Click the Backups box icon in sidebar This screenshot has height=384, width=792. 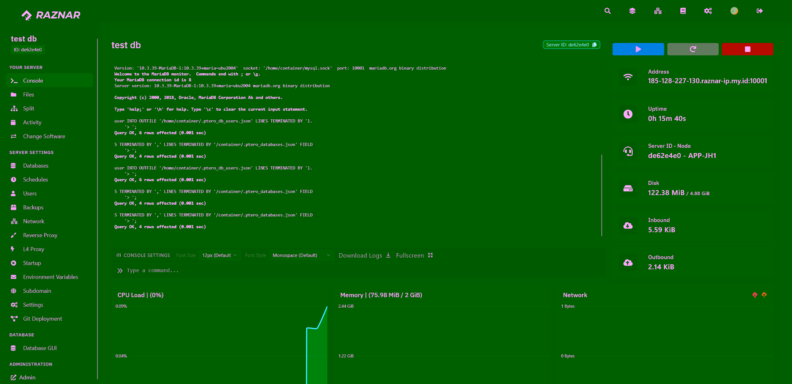(x=14, y=207)
